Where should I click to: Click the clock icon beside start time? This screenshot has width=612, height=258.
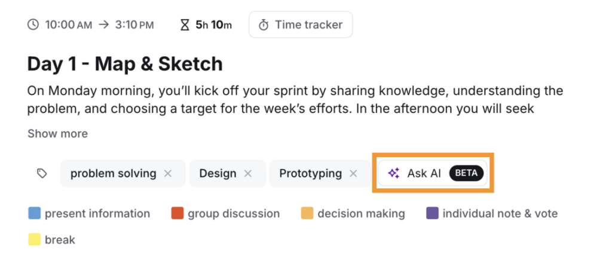point(33,25)
